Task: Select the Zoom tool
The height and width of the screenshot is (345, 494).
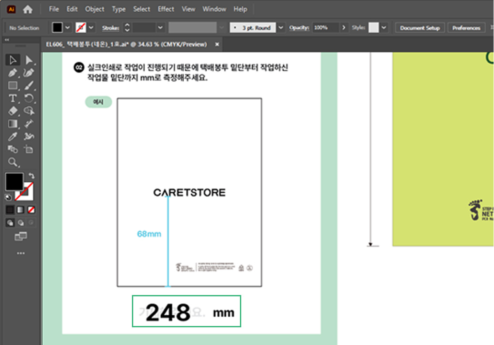Action: 12,162
